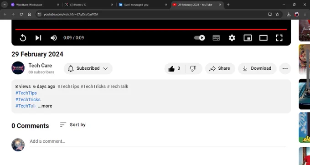Share the video

tap(220, 68)
